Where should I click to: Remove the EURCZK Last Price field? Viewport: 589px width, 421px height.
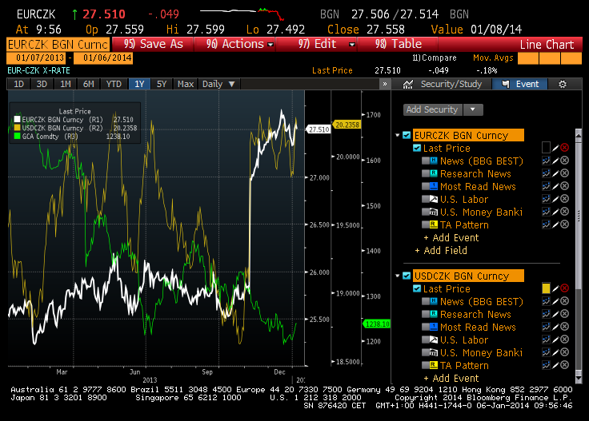tap(564, 148)
